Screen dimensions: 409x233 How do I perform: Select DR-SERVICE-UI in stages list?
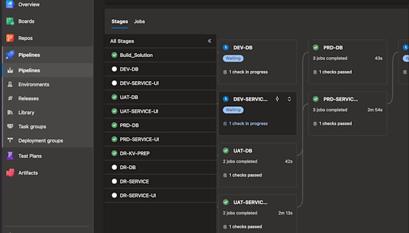coord(161,196)
